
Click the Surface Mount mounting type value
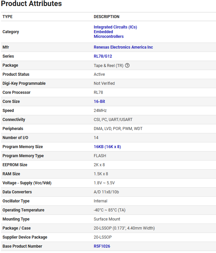(107, 219)
